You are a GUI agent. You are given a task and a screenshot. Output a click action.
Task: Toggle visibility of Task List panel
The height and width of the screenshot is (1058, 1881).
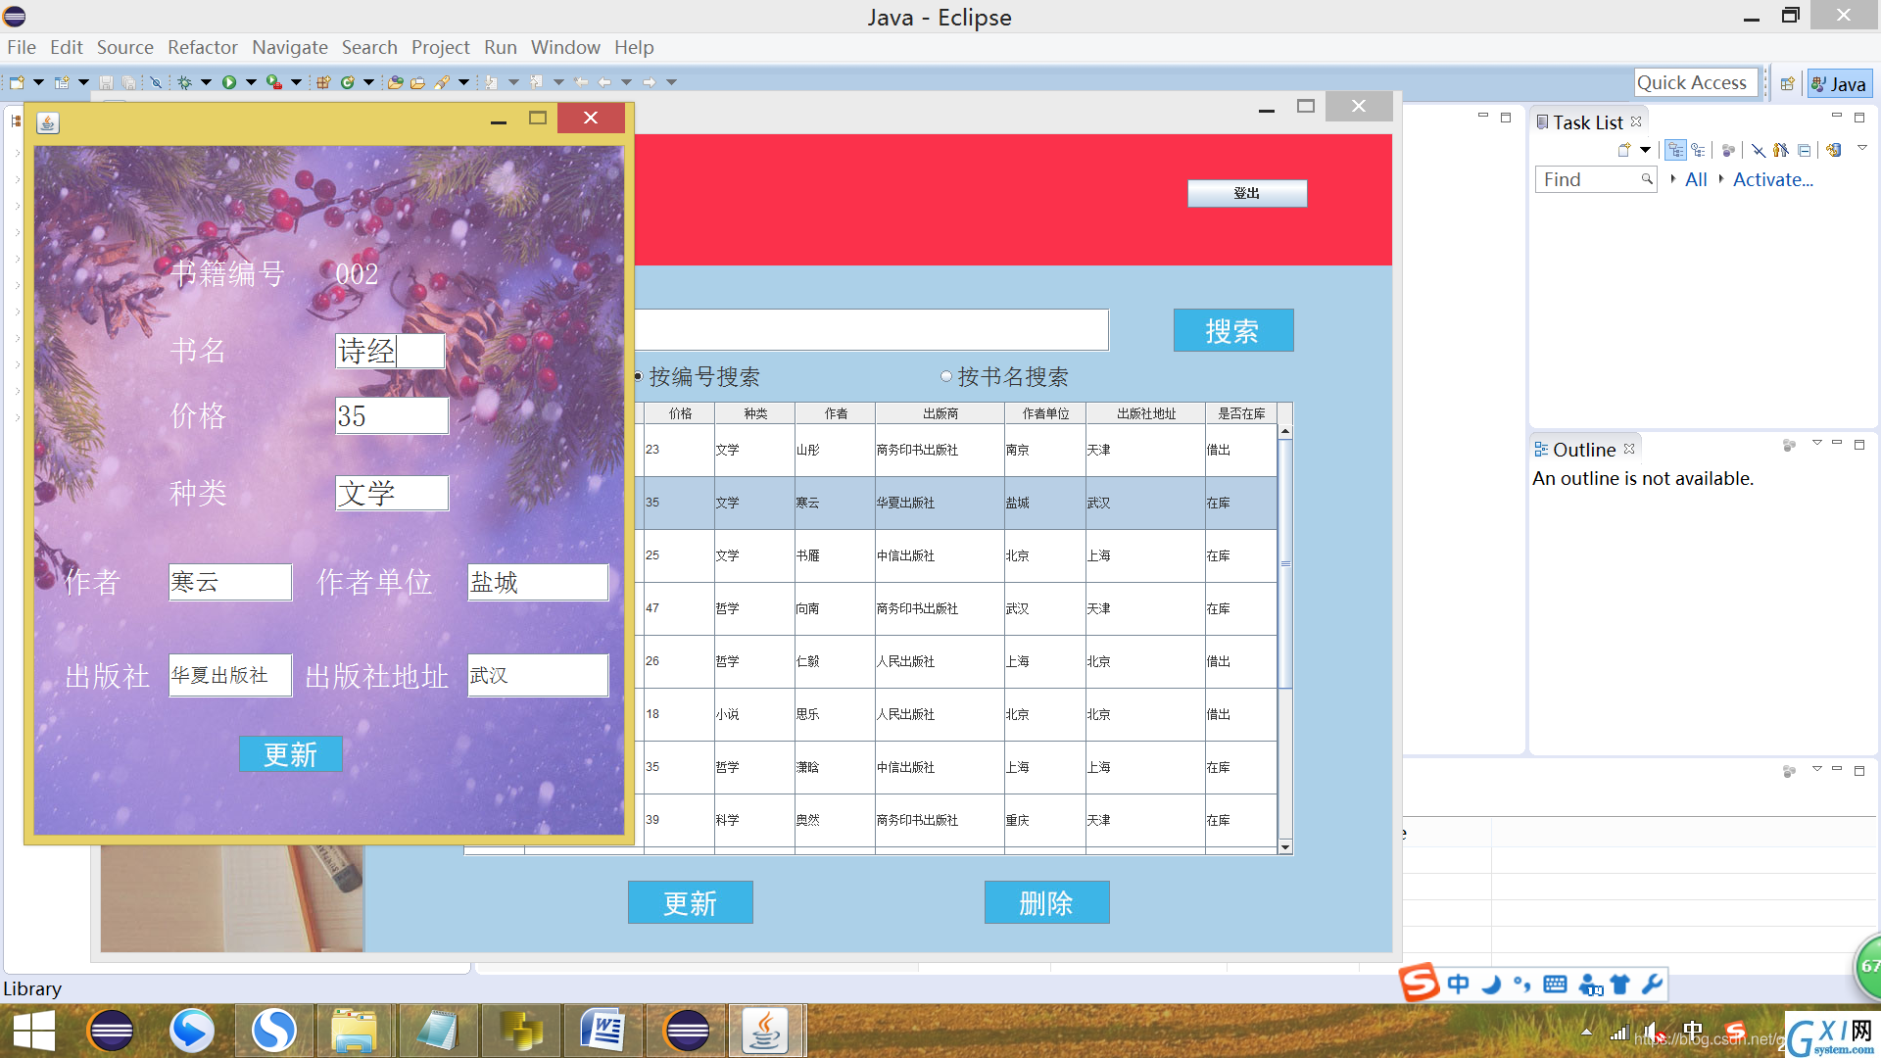coord(1837,118)
